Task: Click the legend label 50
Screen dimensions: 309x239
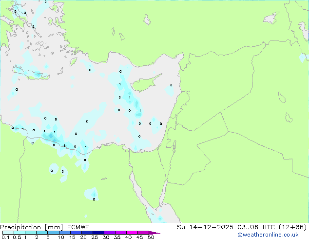Action: tap(151, 237)
